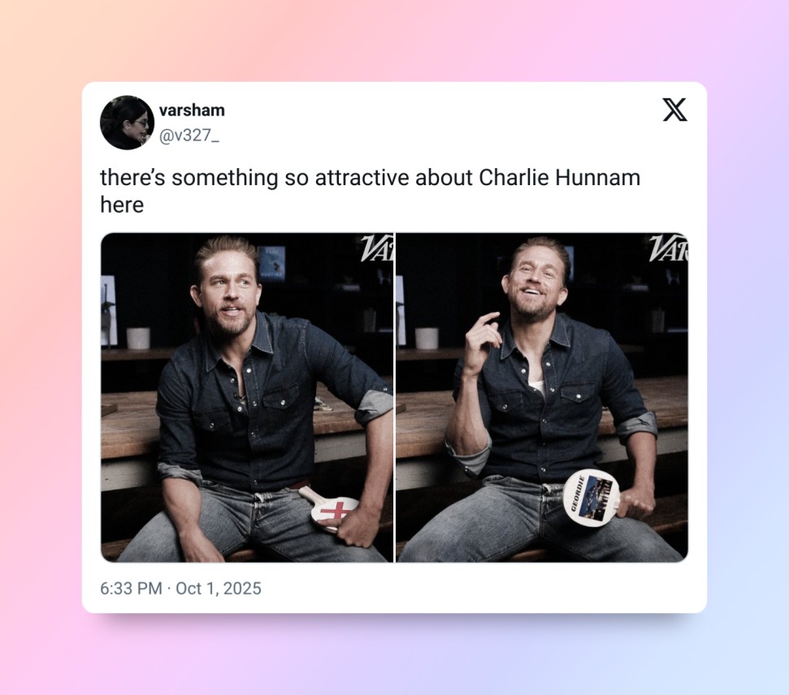Click the white cup in the right photo
Viewport: 789px width, 695px height.
427,338
